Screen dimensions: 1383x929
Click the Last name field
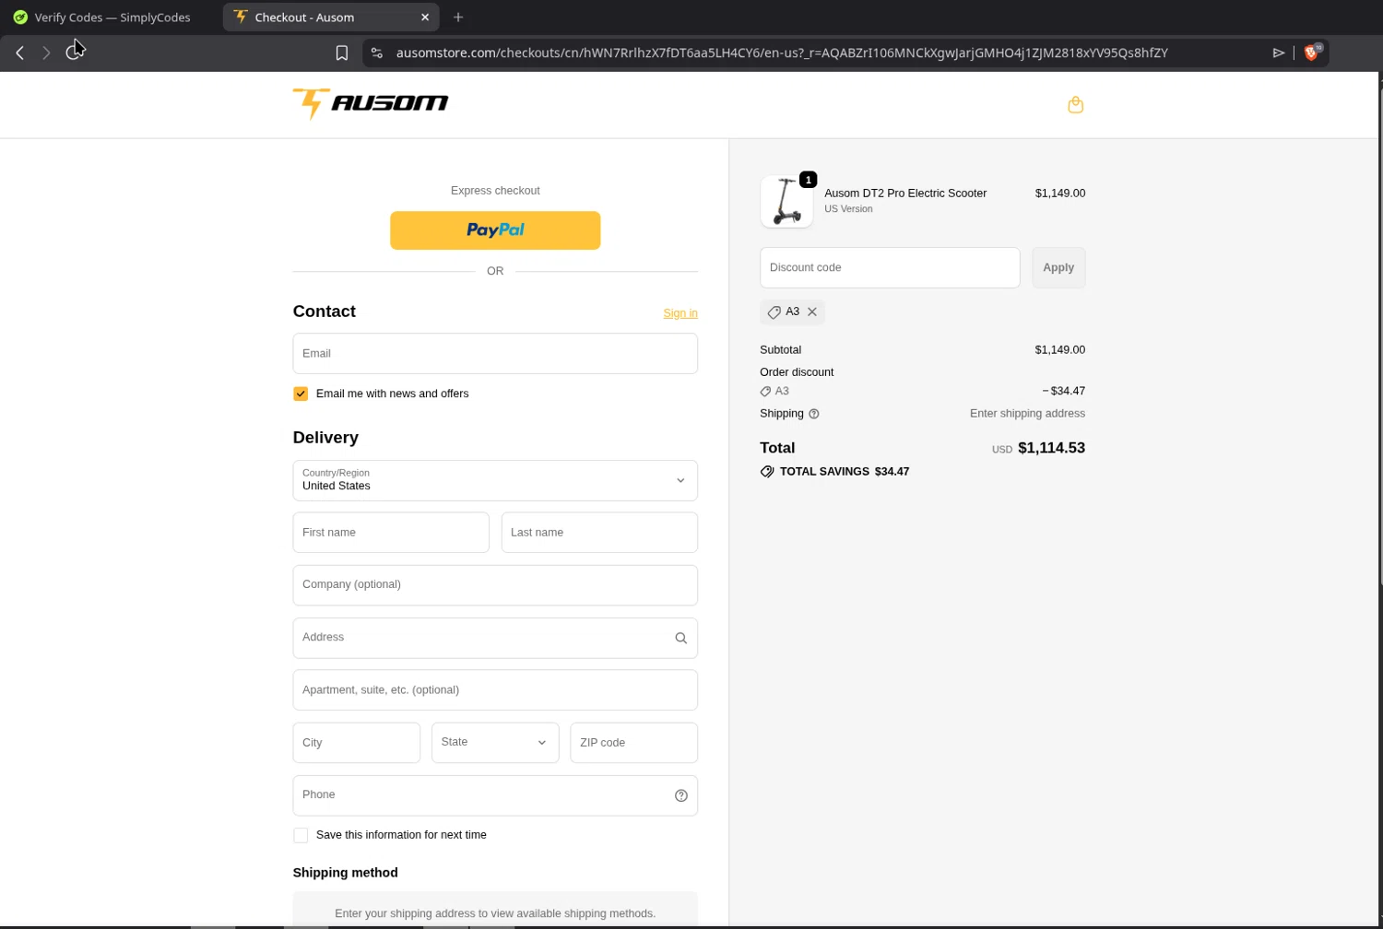pos(599,533)
